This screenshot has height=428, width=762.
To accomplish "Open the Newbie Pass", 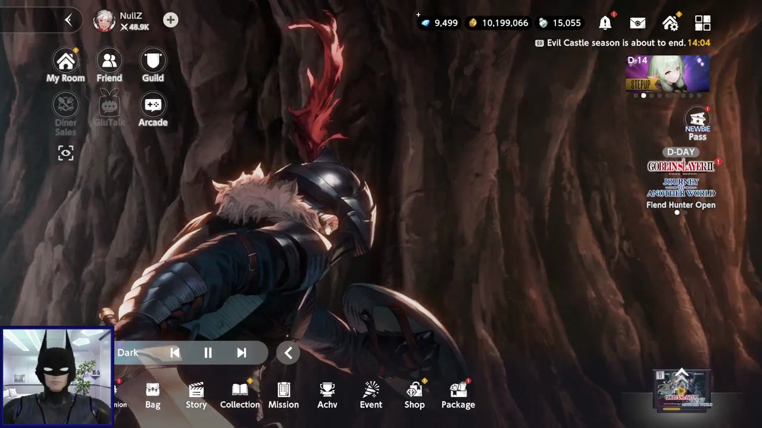I will 697,124.
